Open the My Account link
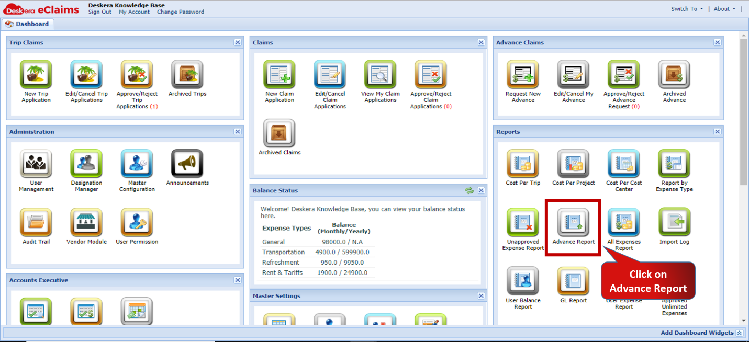The height and width of the screenshot is (342, 749). pos(134,12)
